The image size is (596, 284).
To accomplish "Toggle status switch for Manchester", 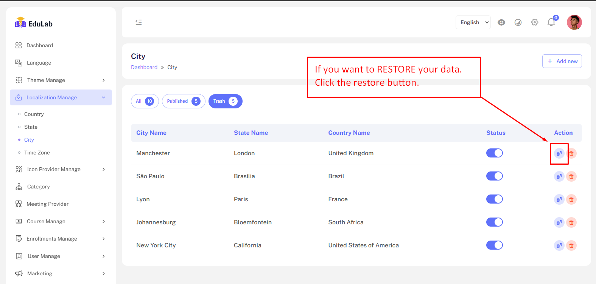I will tap(494, 153).
